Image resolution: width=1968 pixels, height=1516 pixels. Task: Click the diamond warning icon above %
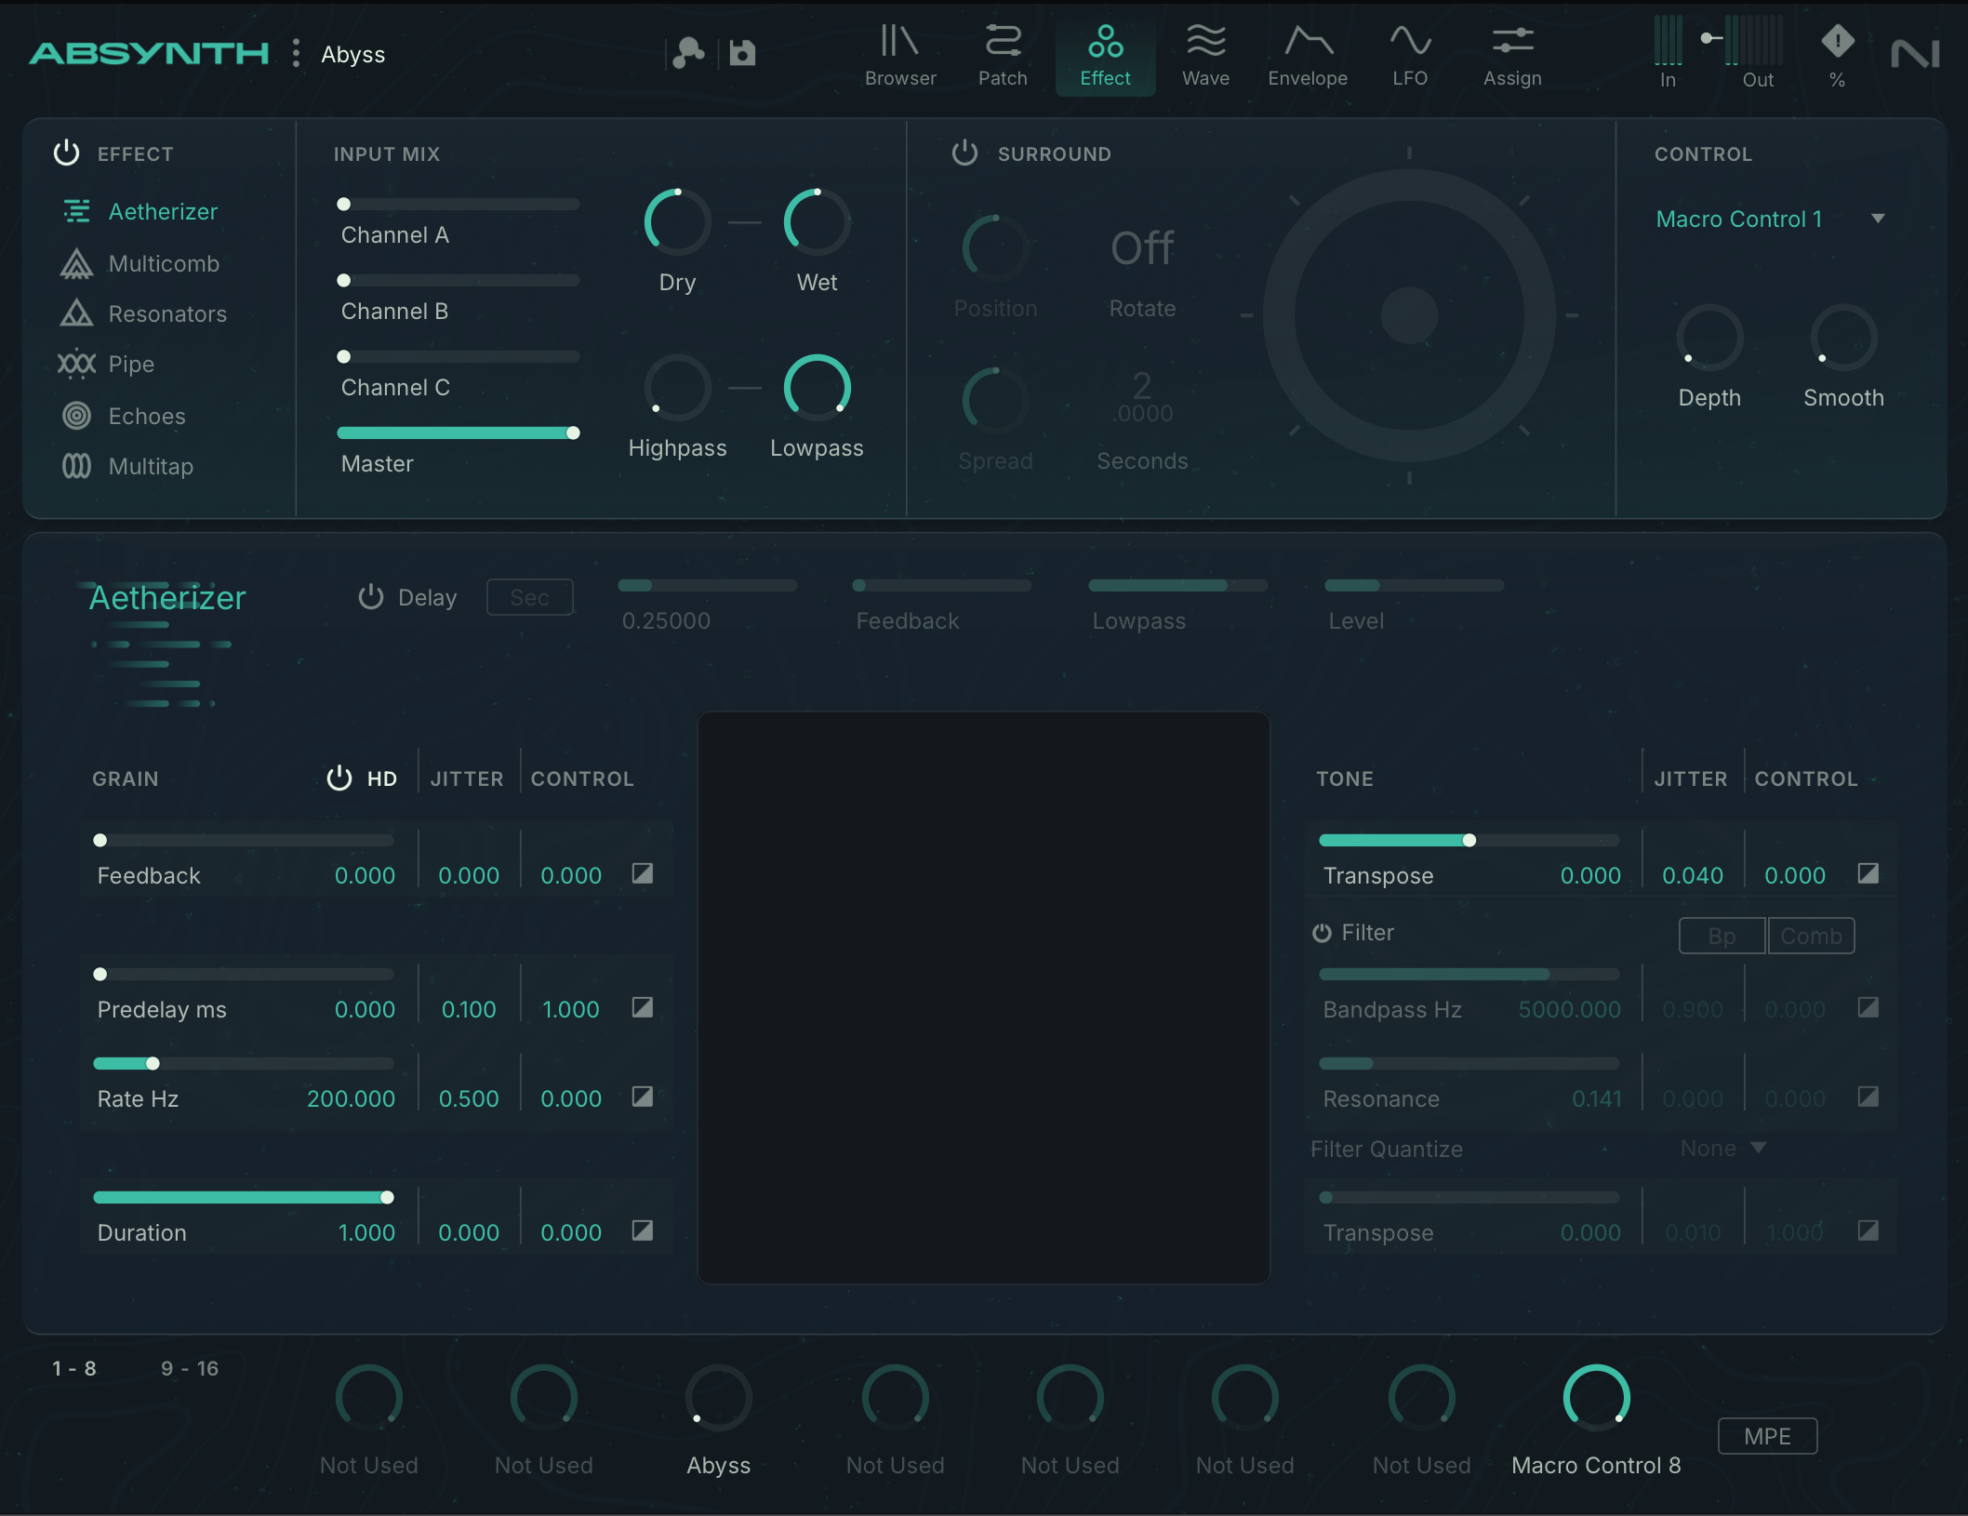coord(1837,41)
